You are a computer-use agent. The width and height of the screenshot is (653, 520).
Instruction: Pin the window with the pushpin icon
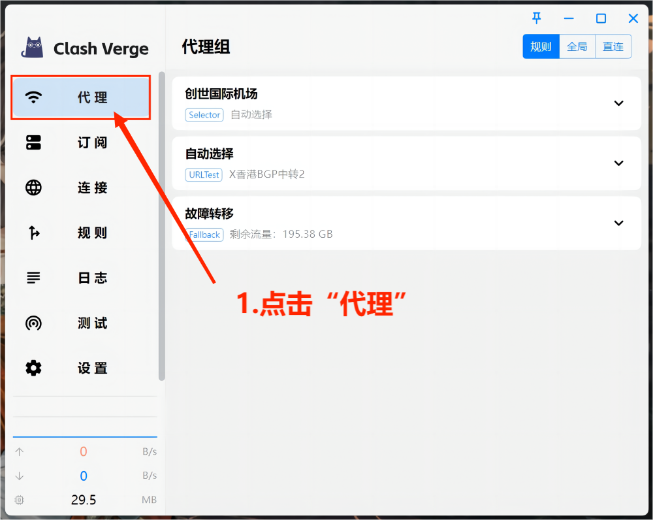coord(537,18)
